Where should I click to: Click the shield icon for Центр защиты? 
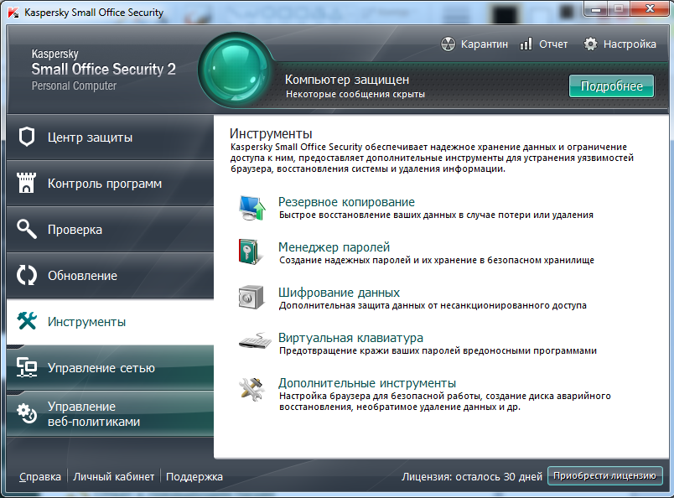tap(27, 137)
